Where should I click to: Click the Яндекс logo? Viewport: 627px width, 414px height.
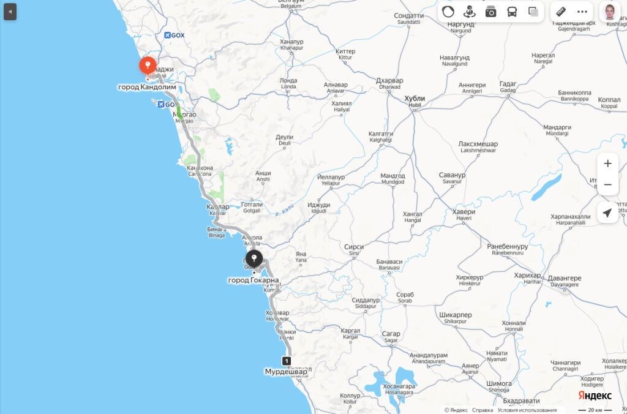pyautogui.click(x=595, y=396)
